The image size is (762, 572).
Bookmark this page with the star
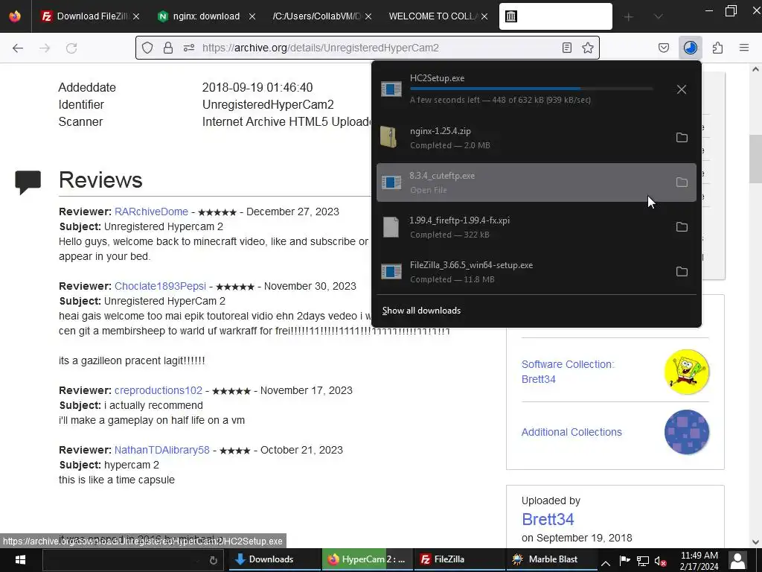[x=588, y=48]
